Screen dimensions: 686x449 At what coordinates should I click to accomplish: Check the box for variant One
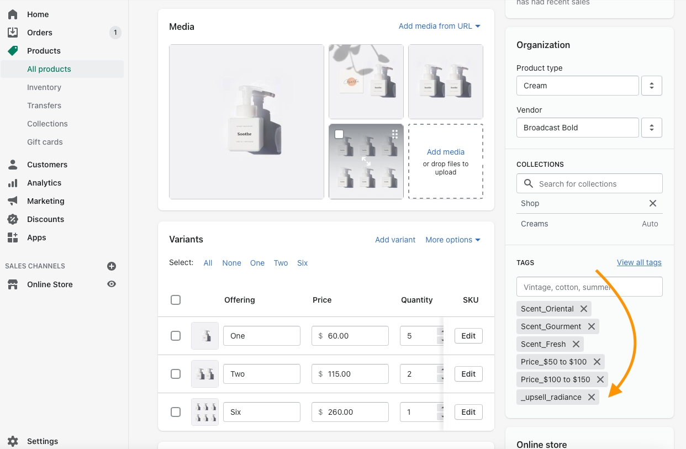coord(176,336)
